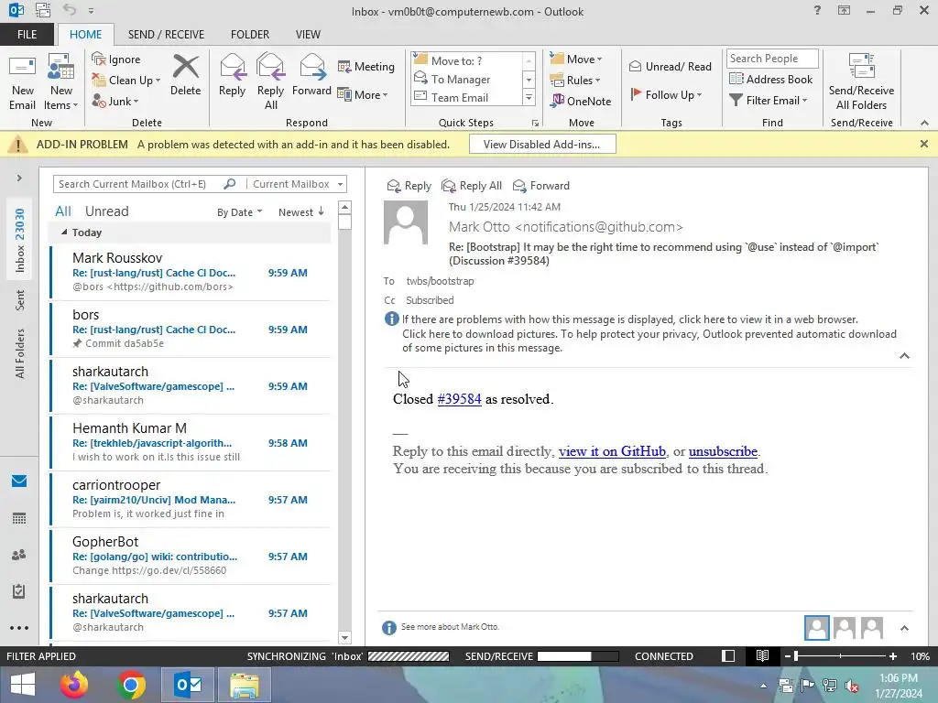This screenshot has width=938, height=703.
Task: Open the New Items menu
Action: [x=61, y=81]
